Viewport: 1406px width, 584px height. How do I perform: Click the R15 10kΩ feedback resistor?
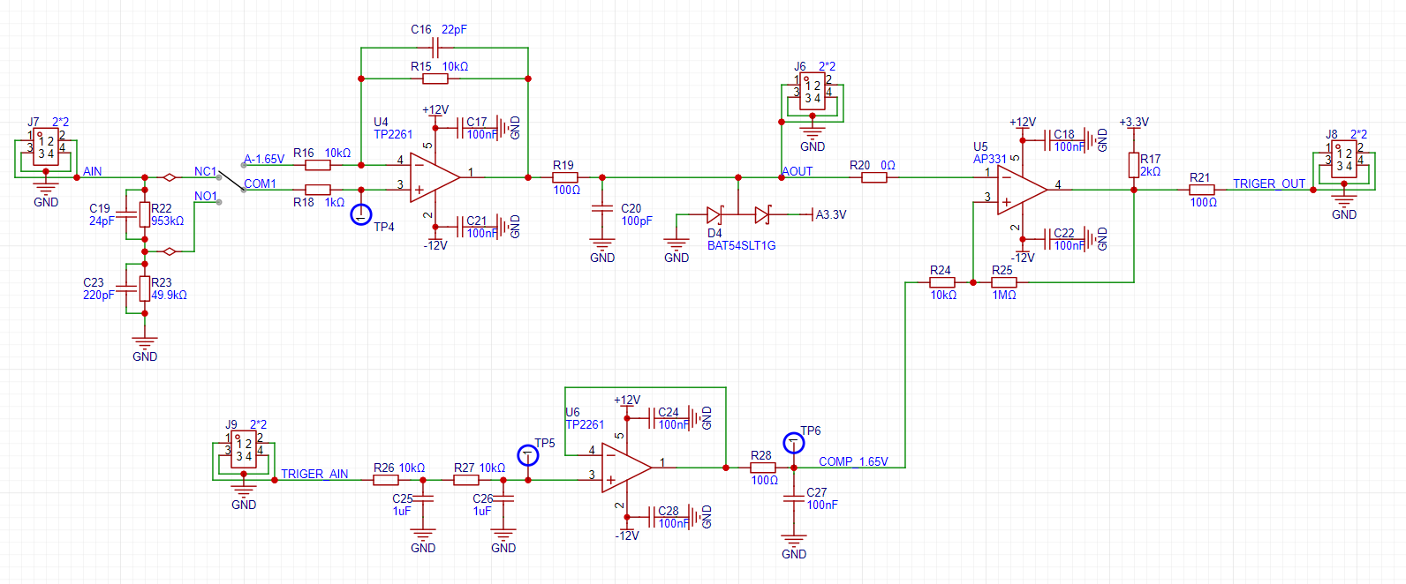[x=435, y=79]
